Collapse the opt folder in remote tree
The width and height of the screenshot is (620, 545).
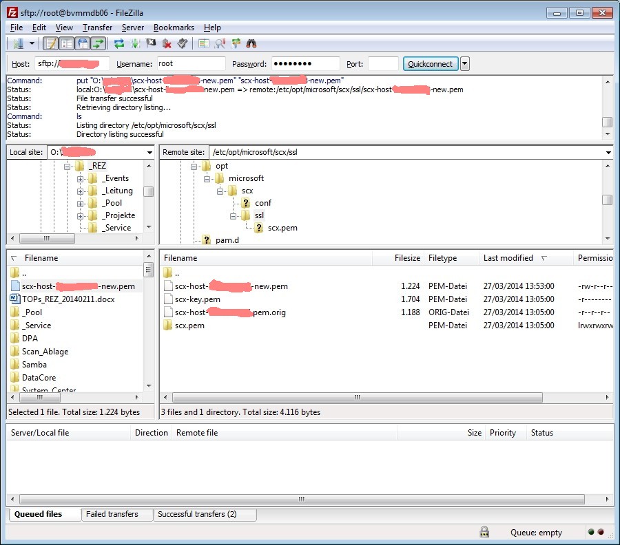point(194,167)
